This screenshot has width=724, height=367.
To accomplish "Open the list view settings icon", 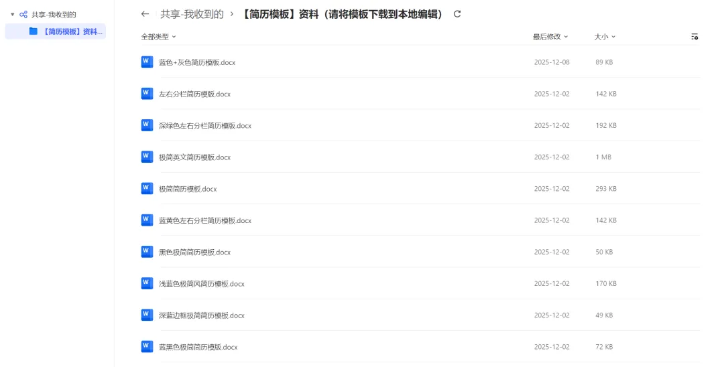I will (695, 36).
